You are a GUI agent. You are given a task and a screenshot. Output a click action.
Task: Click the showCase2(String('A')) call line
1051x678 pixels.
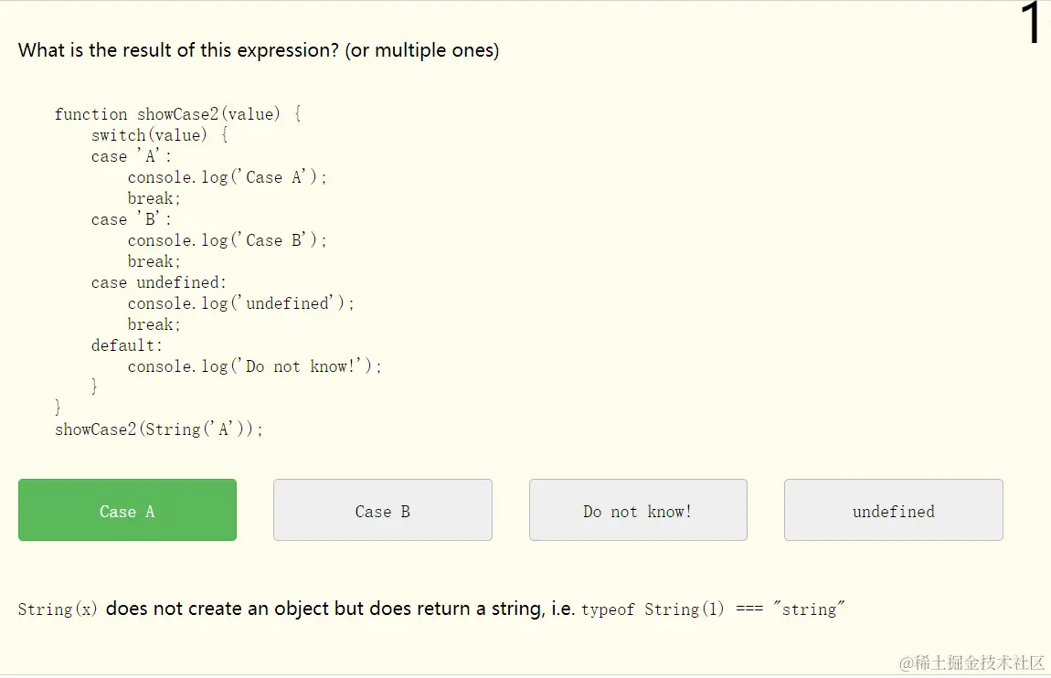pos(159,429)
